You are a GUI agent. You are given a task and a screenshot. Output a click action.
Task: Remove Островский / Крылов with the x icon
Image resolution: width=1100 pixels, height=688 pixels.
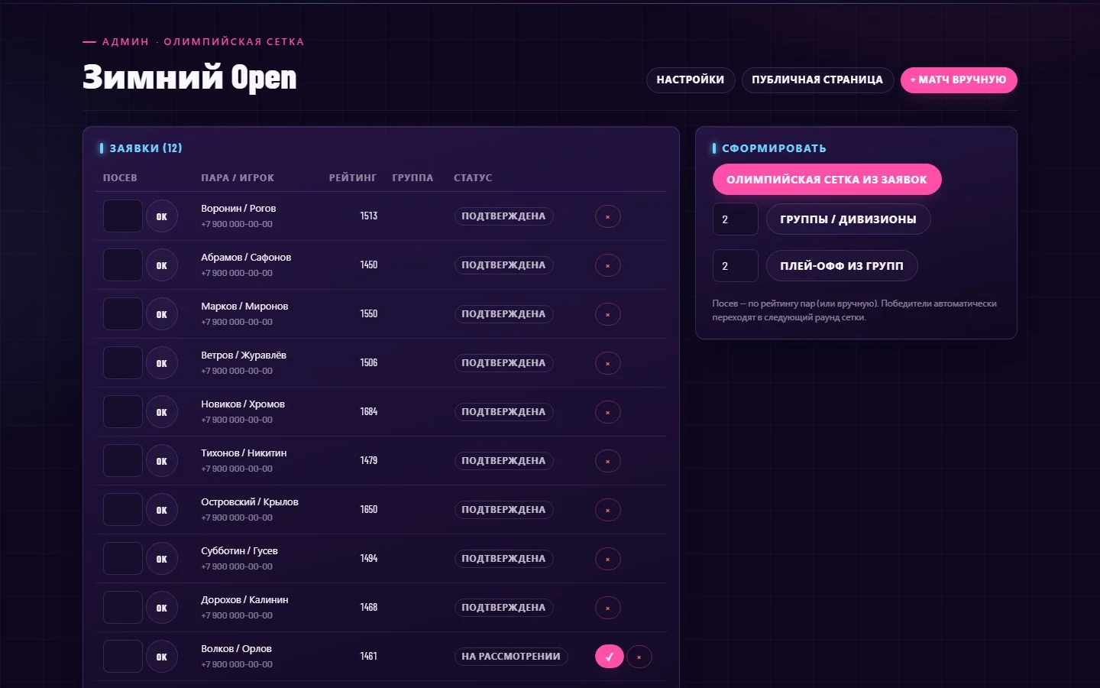pos(608,510)
